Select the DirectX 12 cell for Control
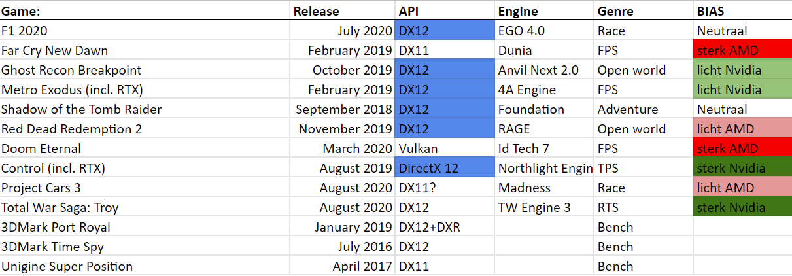Viewport: 792px width, 276px height. (x=445, y=167)
